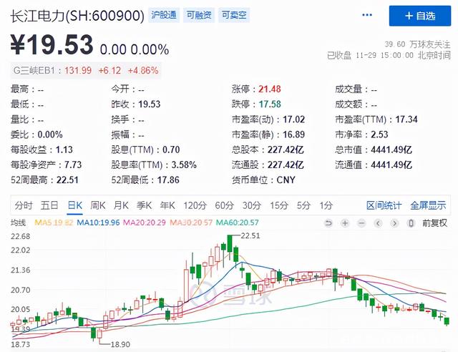Viewport: 458px width, 352px height.
Task: Open 区间统计 range statistics
Action: click(x=384, y=205)
